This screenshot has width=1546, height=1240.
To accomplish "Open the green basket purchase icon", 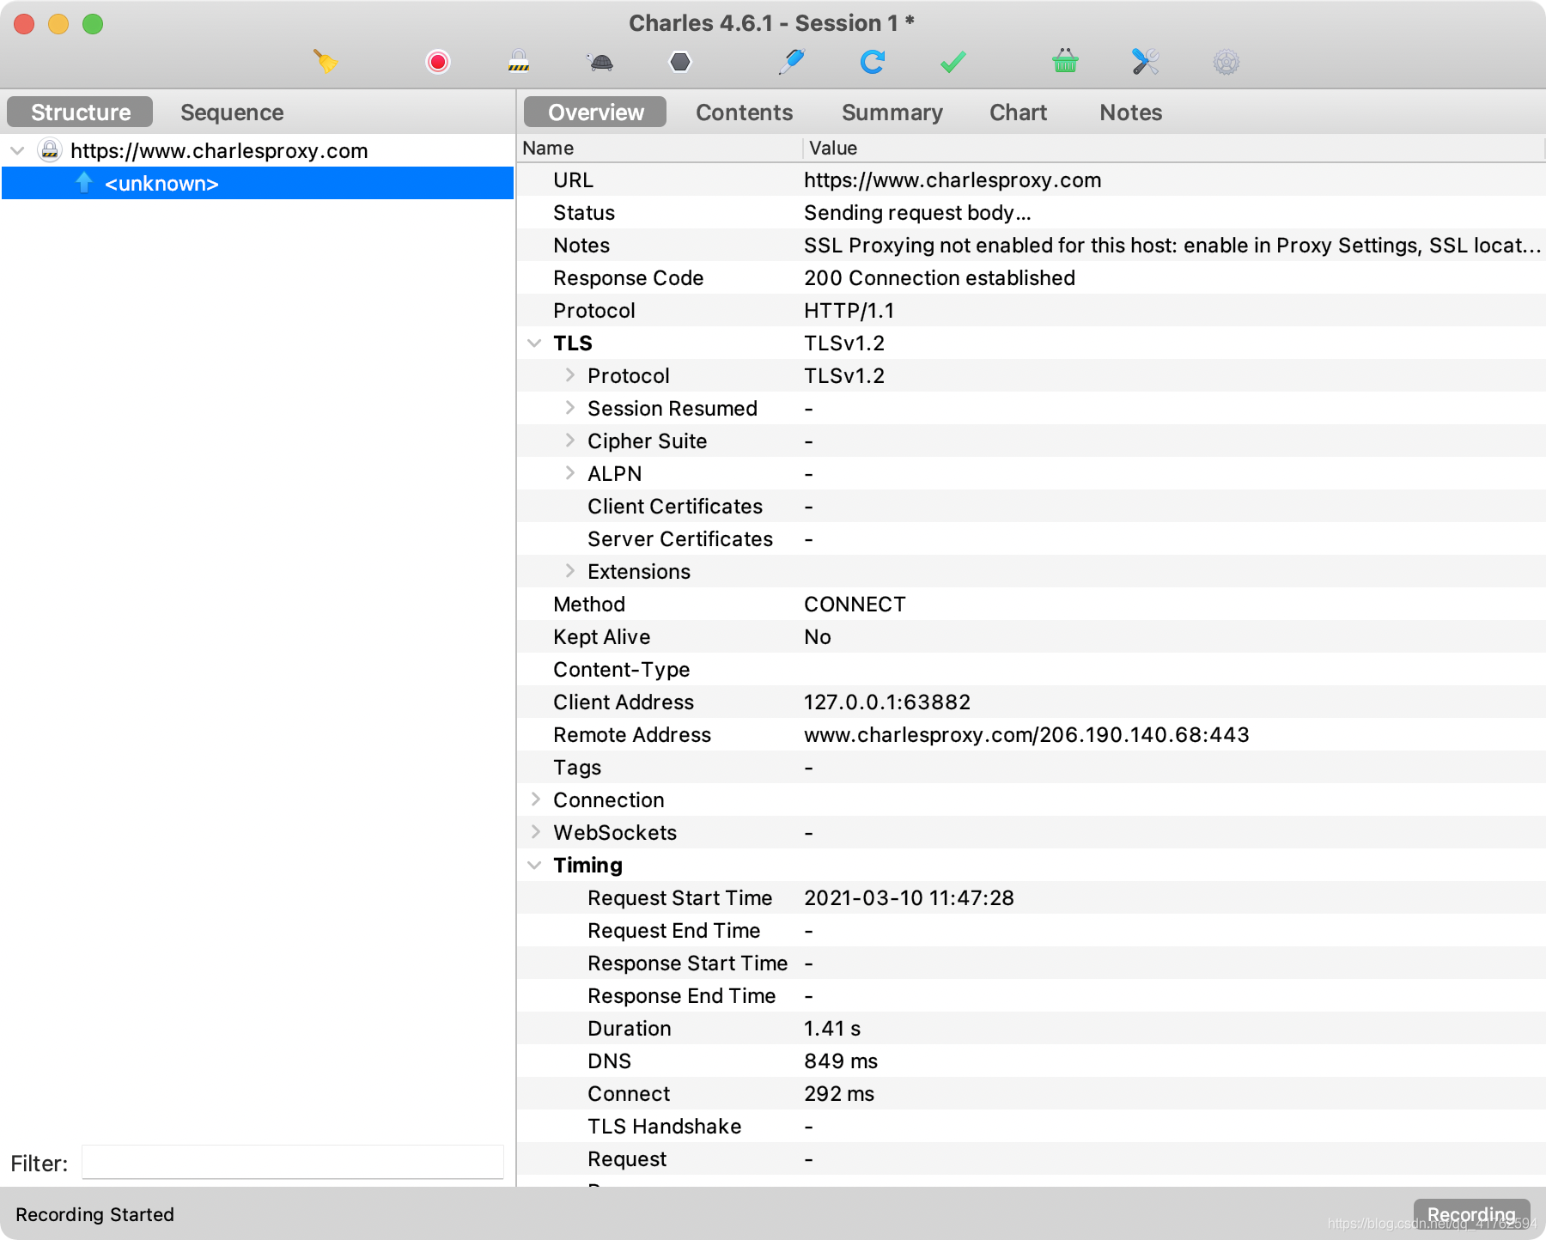I will (x=1065, y=62).
